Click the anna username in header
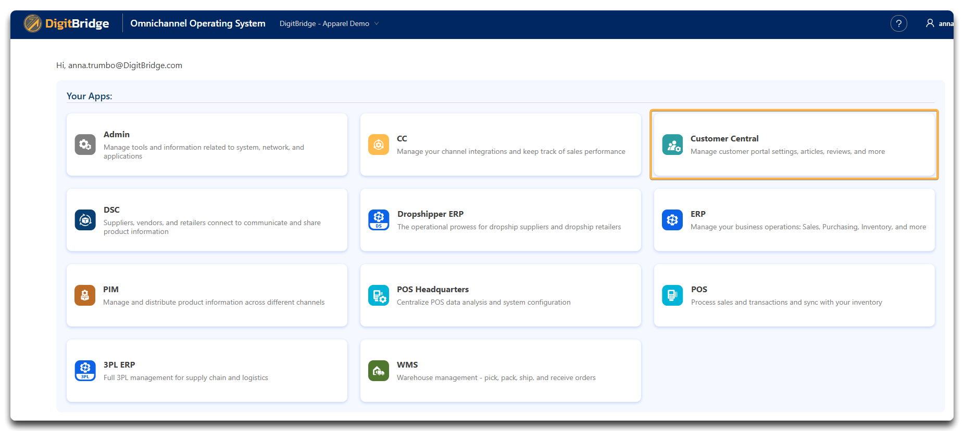 (x=946, y=23)
